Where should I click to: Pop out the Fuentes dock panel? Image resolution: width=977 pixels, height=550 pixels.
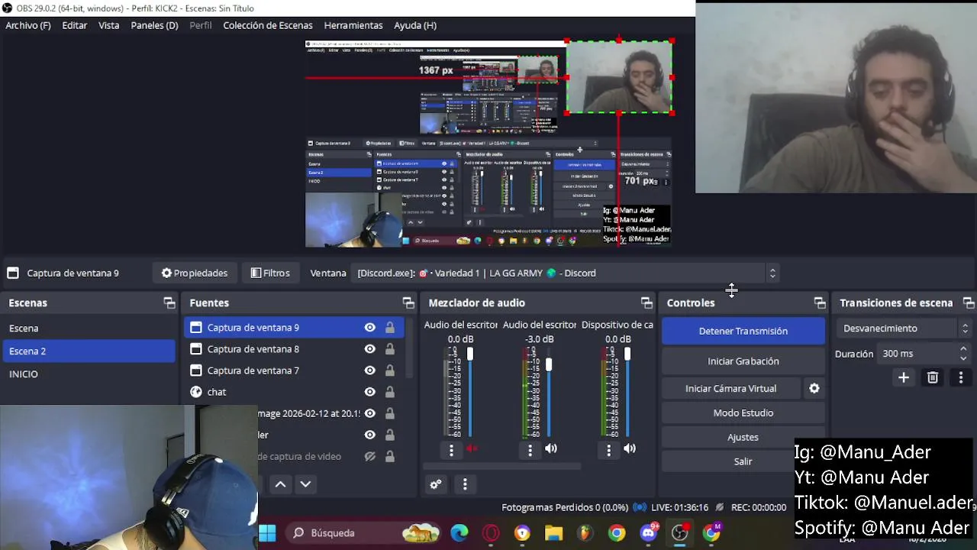click(408, 303)
